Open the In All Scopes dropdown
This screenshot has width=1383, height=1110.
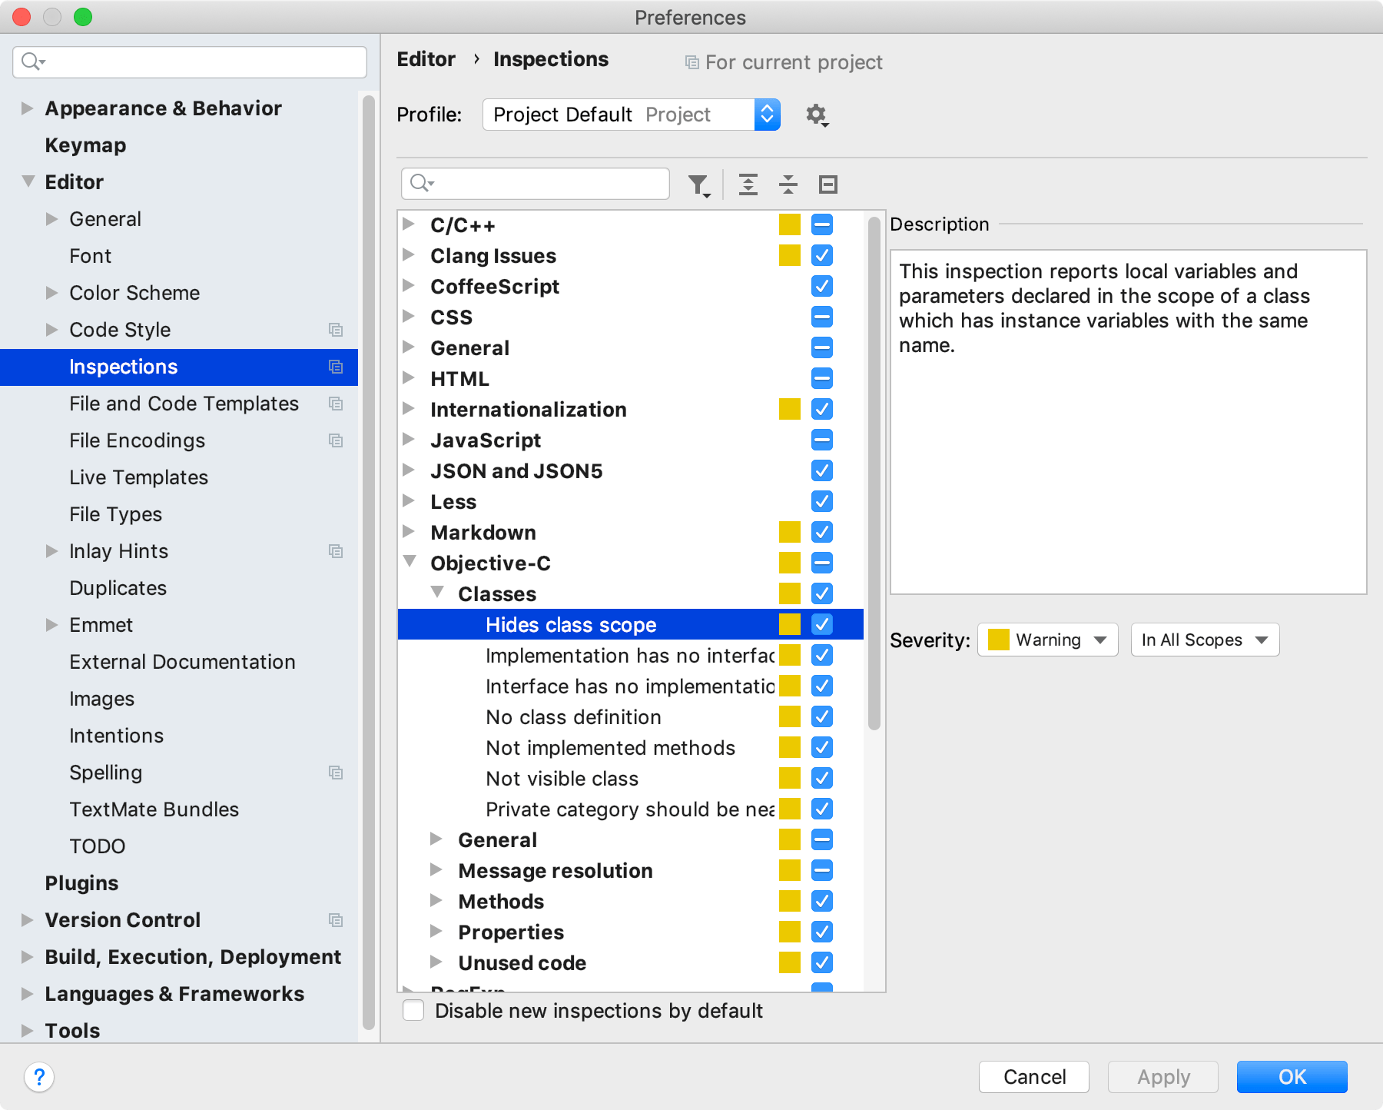pyautogui.click(x=1205, y=640)
